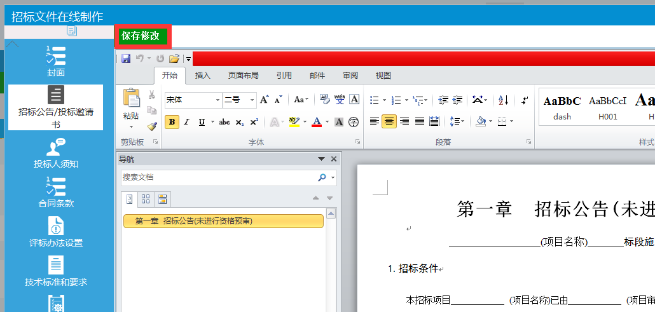This screenshot has height=312, width=655.
Task: Show or hide paragraph marks
Action: coord(525,100)
